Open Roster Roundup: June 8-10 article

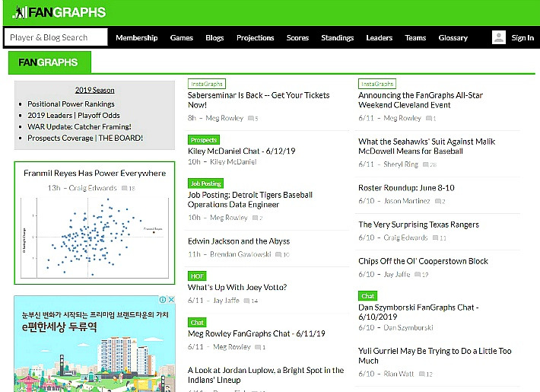click(x=406, y=188)
